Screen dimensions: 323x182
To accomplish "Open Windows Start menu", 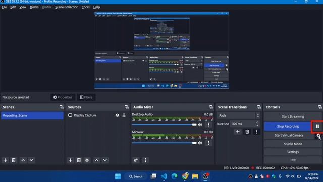I will click(118, 176).
